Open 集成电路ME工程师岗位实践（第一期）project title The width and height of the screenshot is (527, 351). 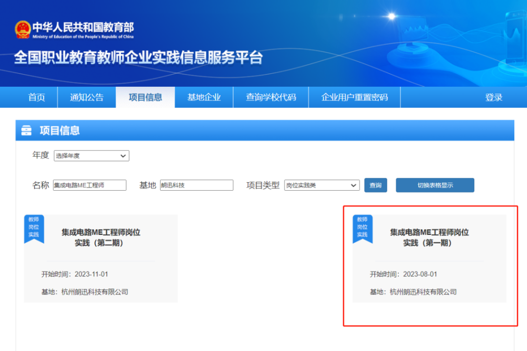(x=429, y=237)
